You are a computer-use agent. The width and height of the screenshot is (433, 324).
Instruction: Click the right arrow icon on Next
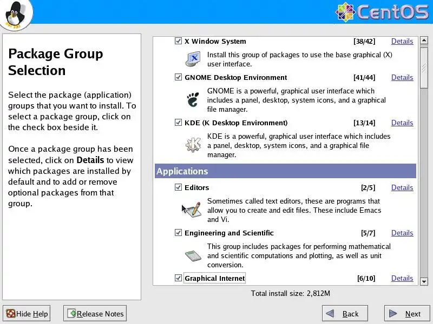[393, 314]
